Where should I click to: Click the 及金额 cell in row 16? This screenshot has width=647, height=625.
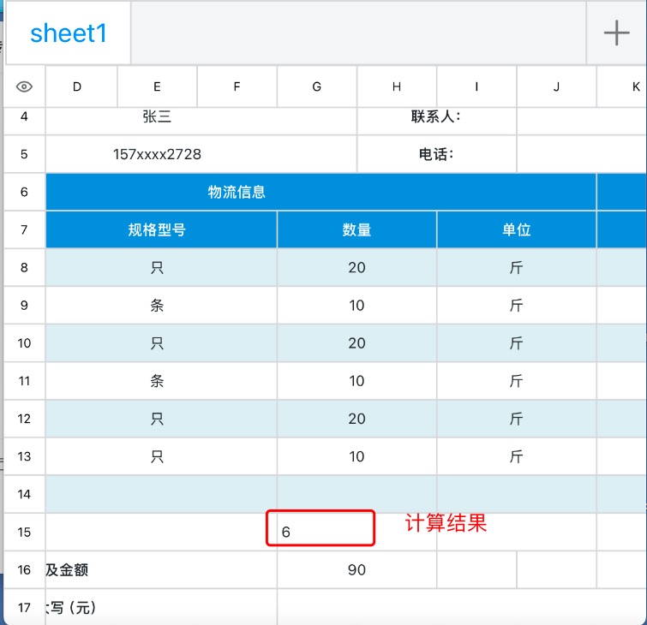[x=161, y=569]
